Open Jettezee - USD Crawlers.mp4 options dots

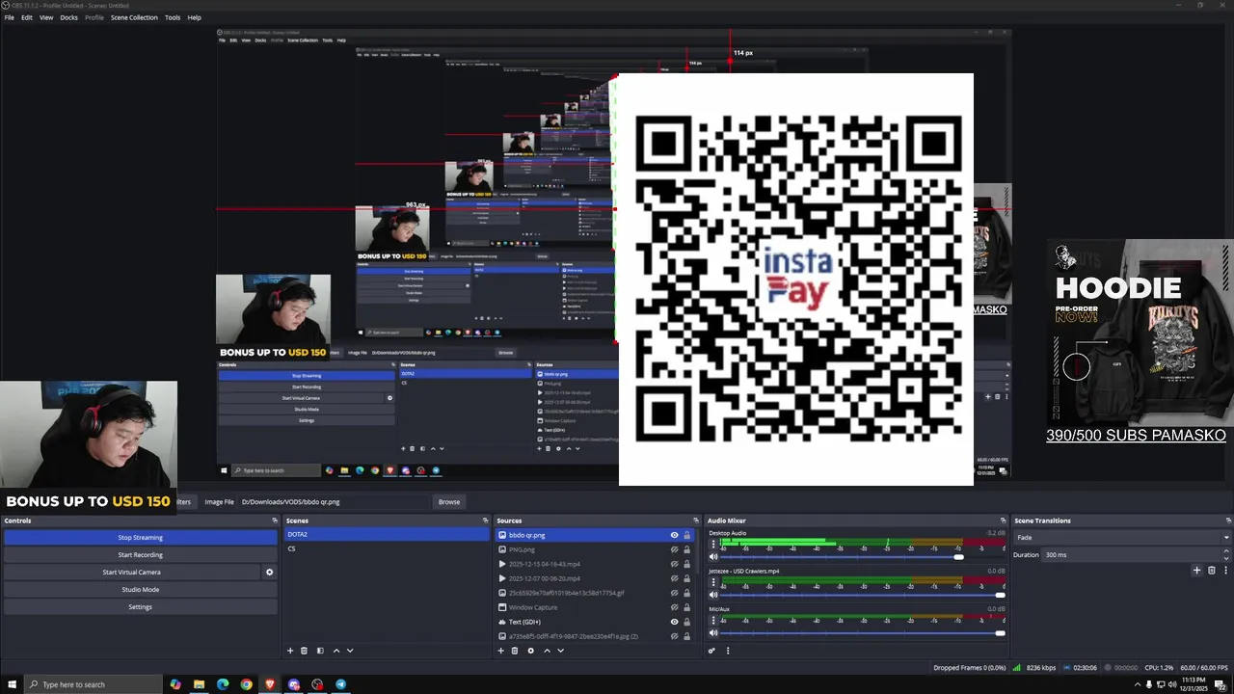pyautogui.click(x=711, y=582)
